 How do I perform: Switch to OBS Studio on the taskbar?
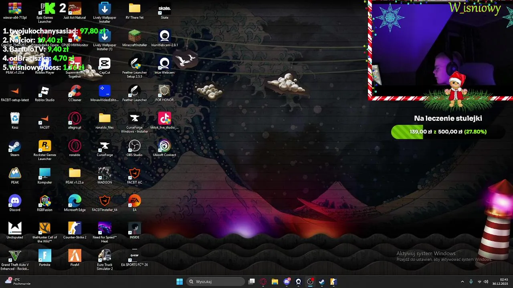(x=310, y=282)
